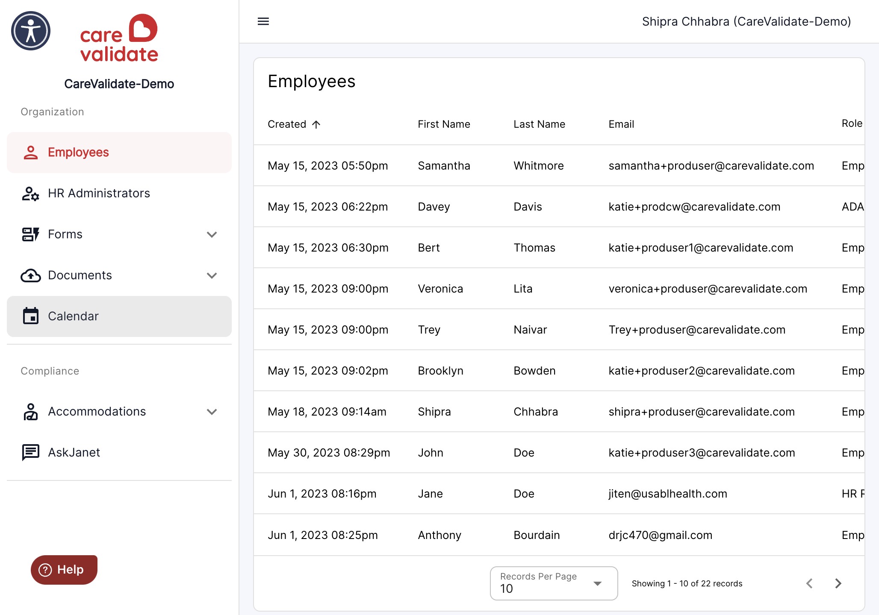Image resolution: width=879 pixels, height=615 pixels.
Task: Click katie+produser1@carevalidate.com email cell
Action: (701, 248)
